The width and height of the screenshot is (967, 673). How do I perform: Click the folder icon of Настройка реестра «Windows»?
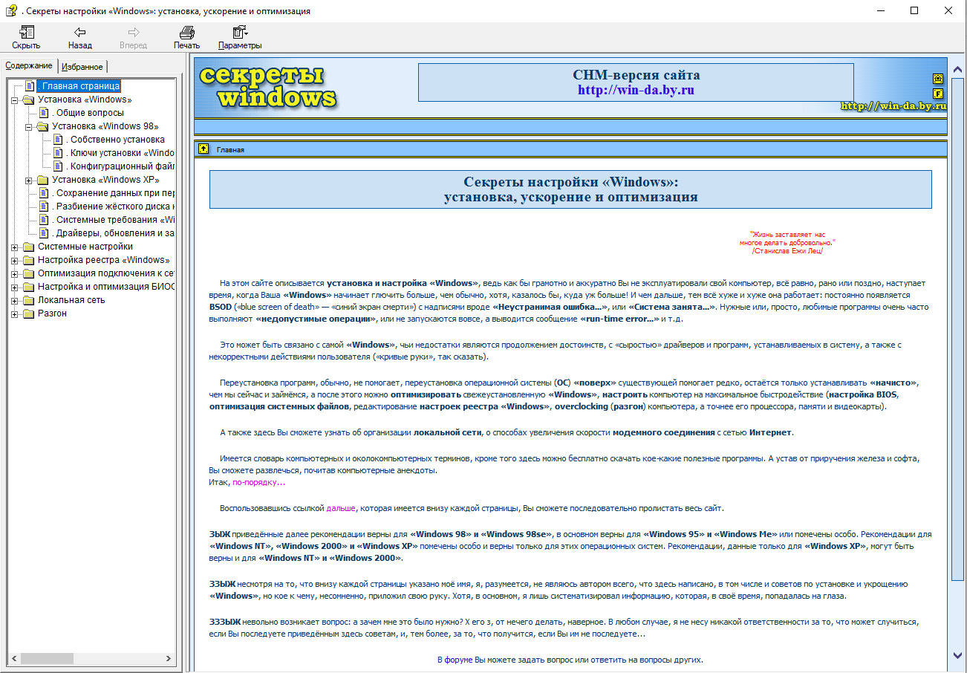30,260
